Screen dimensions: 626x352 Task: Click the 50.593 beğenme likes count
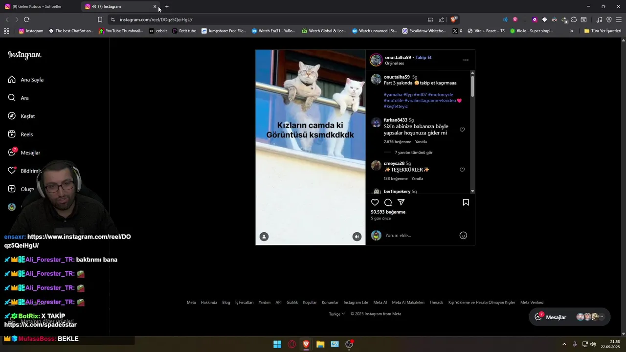coord(388,212)
